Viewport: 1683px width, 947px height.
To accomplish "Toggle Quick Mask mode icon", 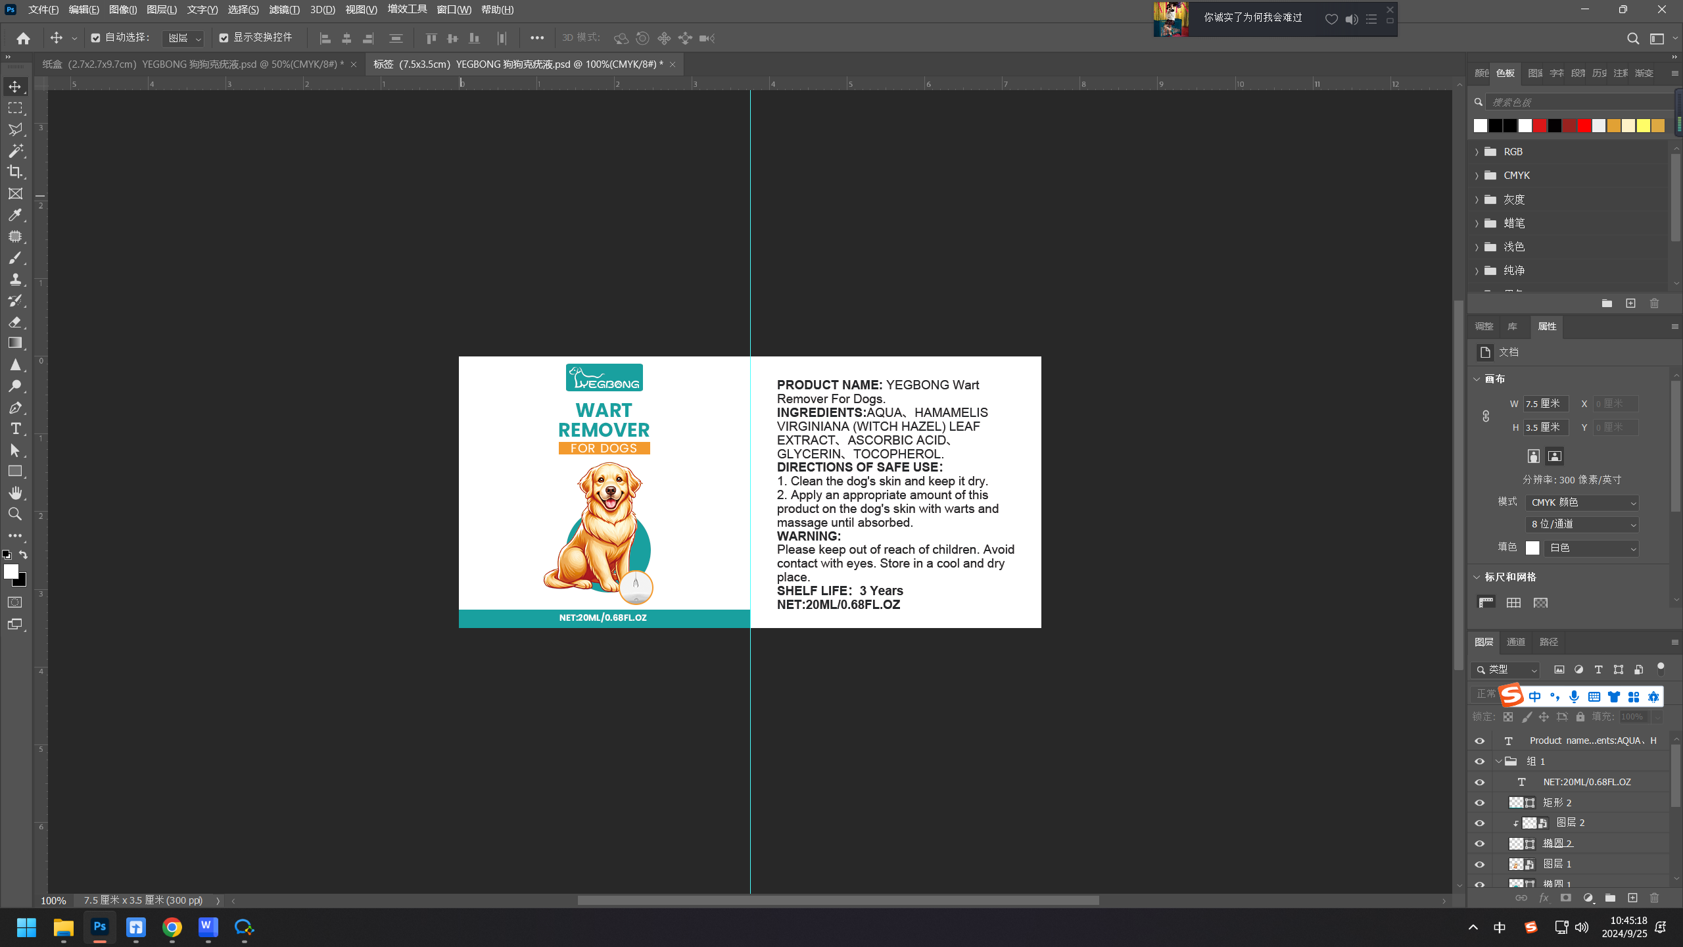I will click(14, 602).
